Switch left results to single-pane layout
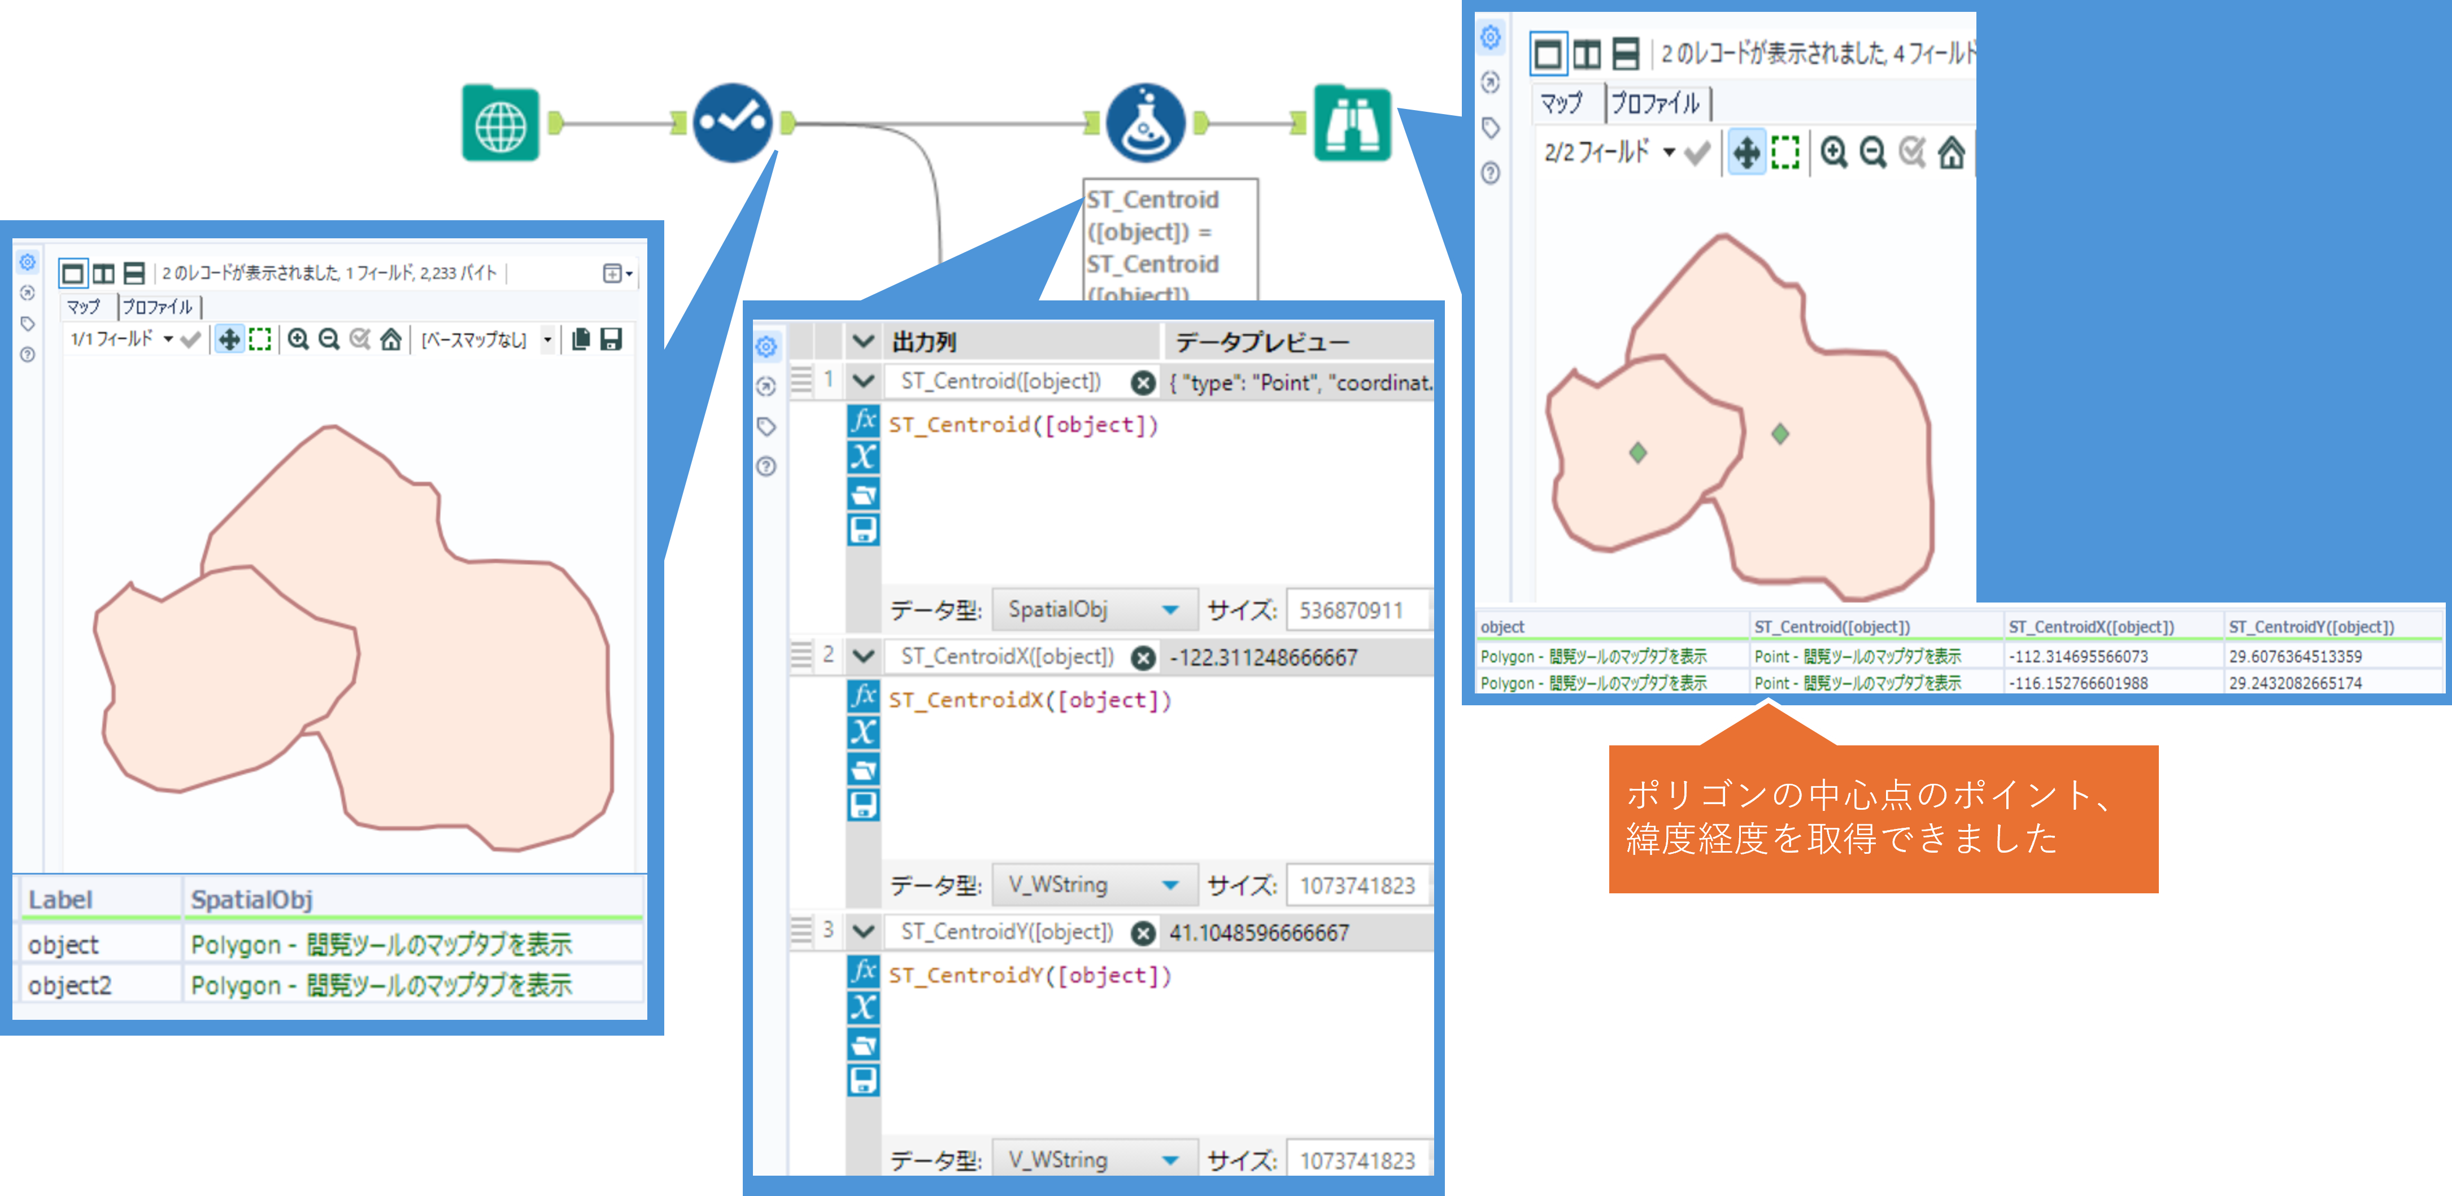The height and width of the screenshot is (1196, 2452). [x=72, y=274]
